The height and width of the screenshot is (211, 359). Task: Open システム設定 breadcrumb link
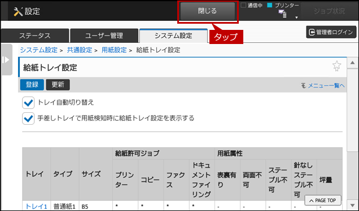(x=39, y=50)
